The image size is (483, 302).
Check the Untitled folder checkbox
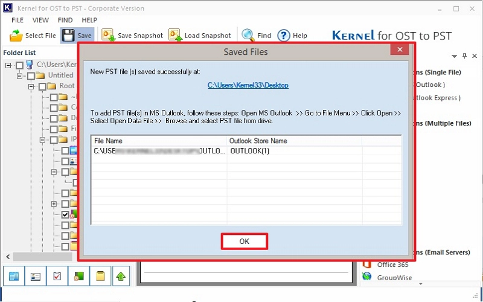[31, 75]
